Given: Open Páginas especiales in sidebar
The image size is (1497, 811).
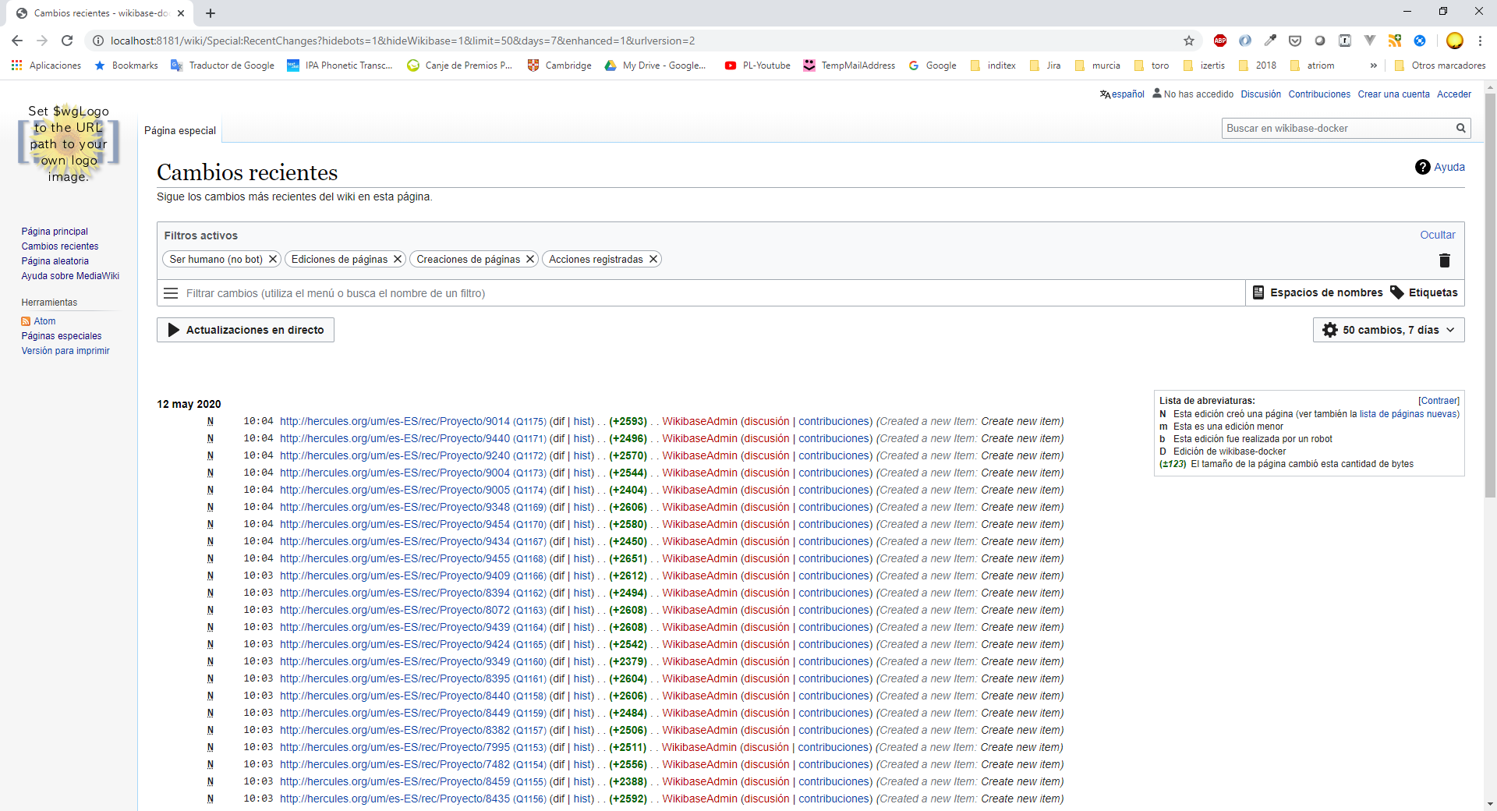Looking at the screenshot, I should click(62, 336).
